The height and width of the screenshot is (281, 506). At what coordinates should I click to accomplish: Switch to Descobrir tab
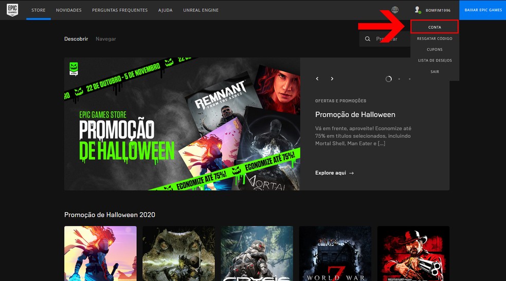[x=76, y=39]
